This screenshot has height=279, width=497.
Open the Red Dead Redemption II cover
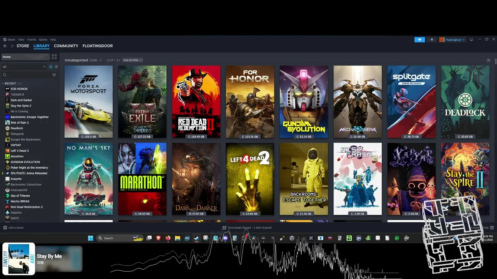tap(196, 102)
